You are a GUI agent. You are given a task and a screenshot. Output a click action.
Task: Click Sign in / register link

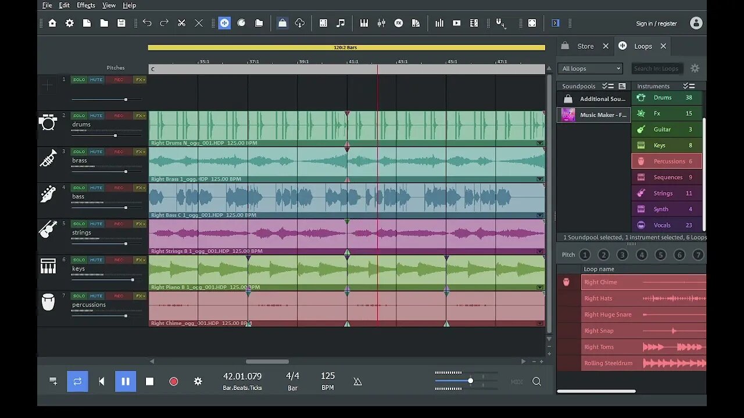coord(656,24)
